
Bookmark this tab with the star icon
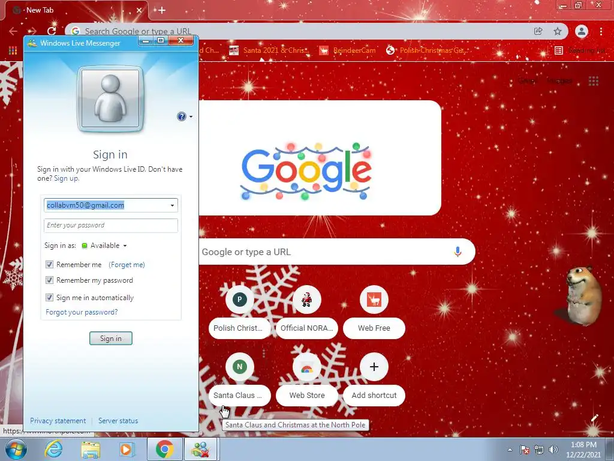coord(558,31)
